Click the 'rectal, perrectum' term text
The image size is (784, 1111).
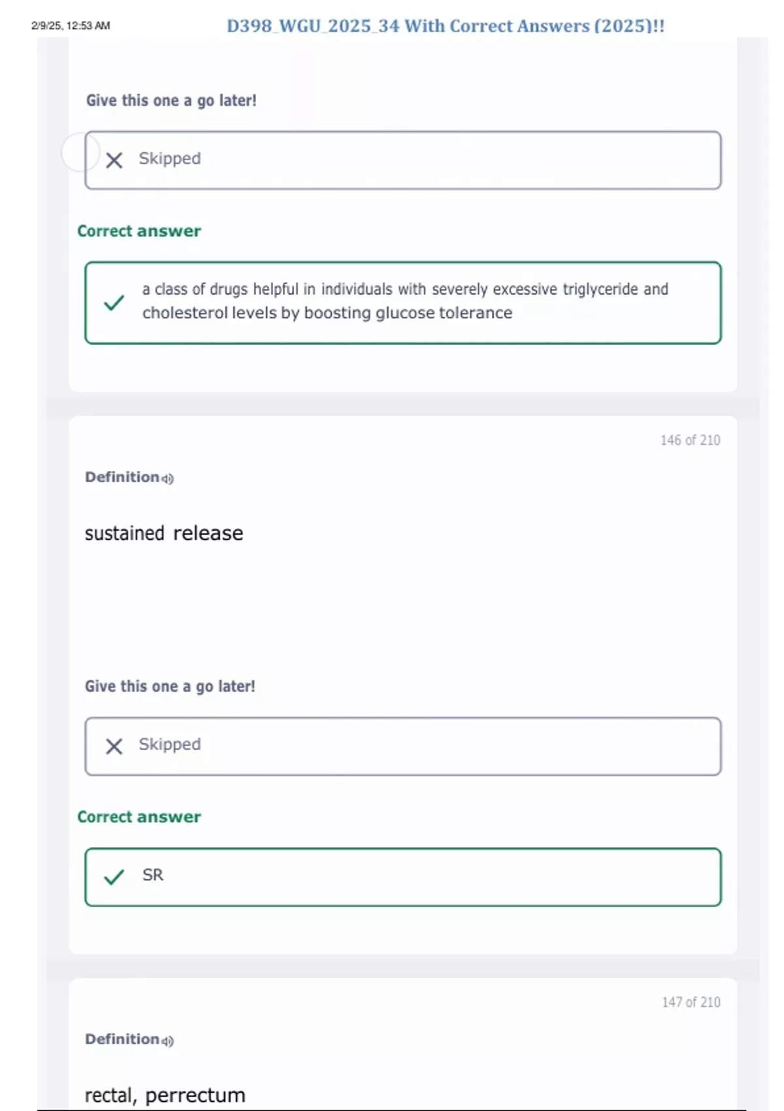point(165,1095)
